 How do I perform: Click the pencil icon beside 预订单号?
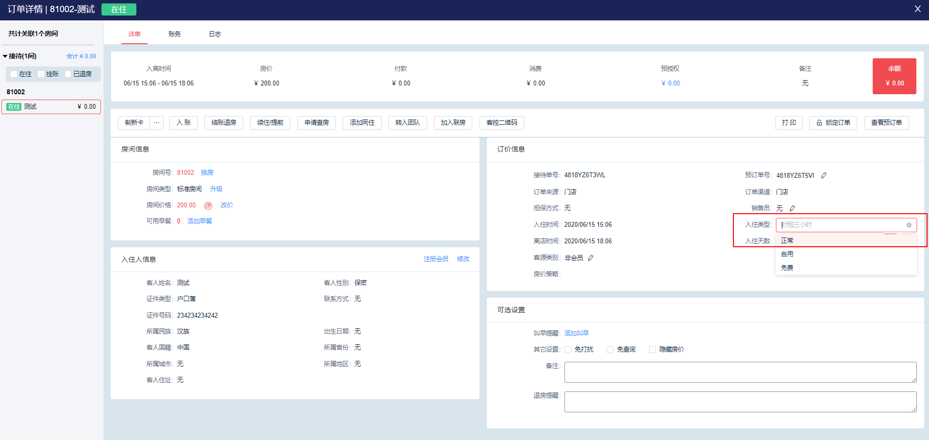click(824, 175)
